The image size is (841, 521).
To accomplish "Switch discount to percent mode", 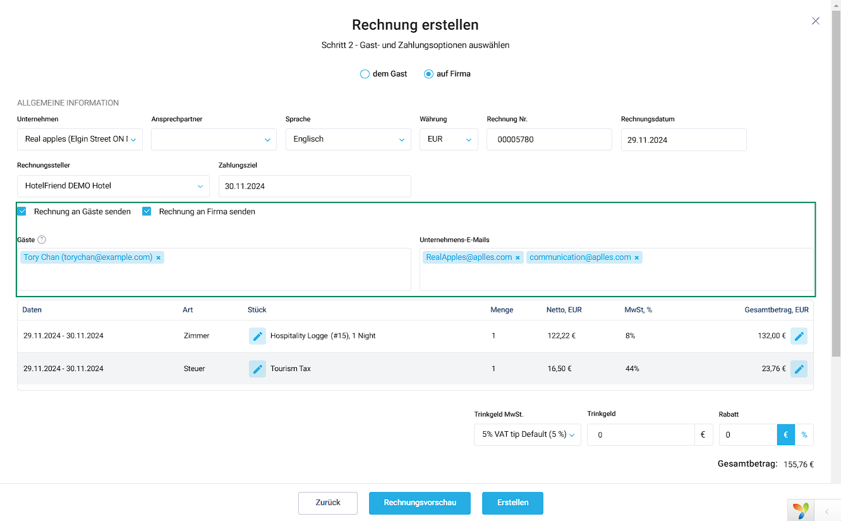I will (x=804, y=434).
